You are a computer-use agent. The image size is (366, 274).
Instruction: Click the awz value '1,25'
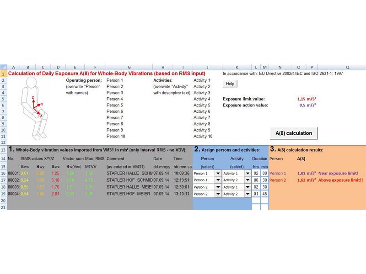55,174
